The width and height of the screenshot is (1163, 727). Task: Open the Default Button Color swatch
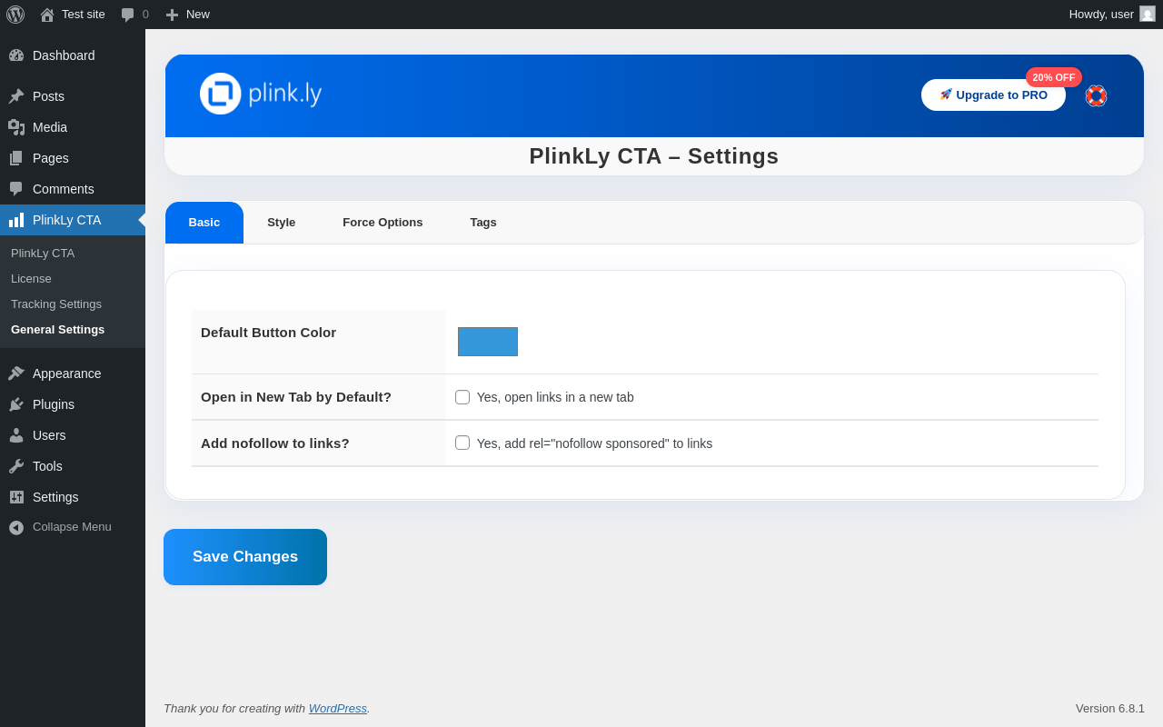(488, 342)
